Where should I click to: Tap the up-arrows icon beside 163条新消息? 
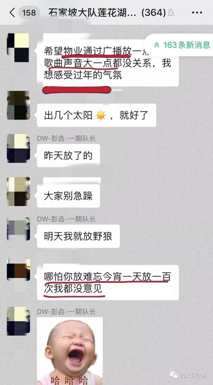click(x=157, y=45)
